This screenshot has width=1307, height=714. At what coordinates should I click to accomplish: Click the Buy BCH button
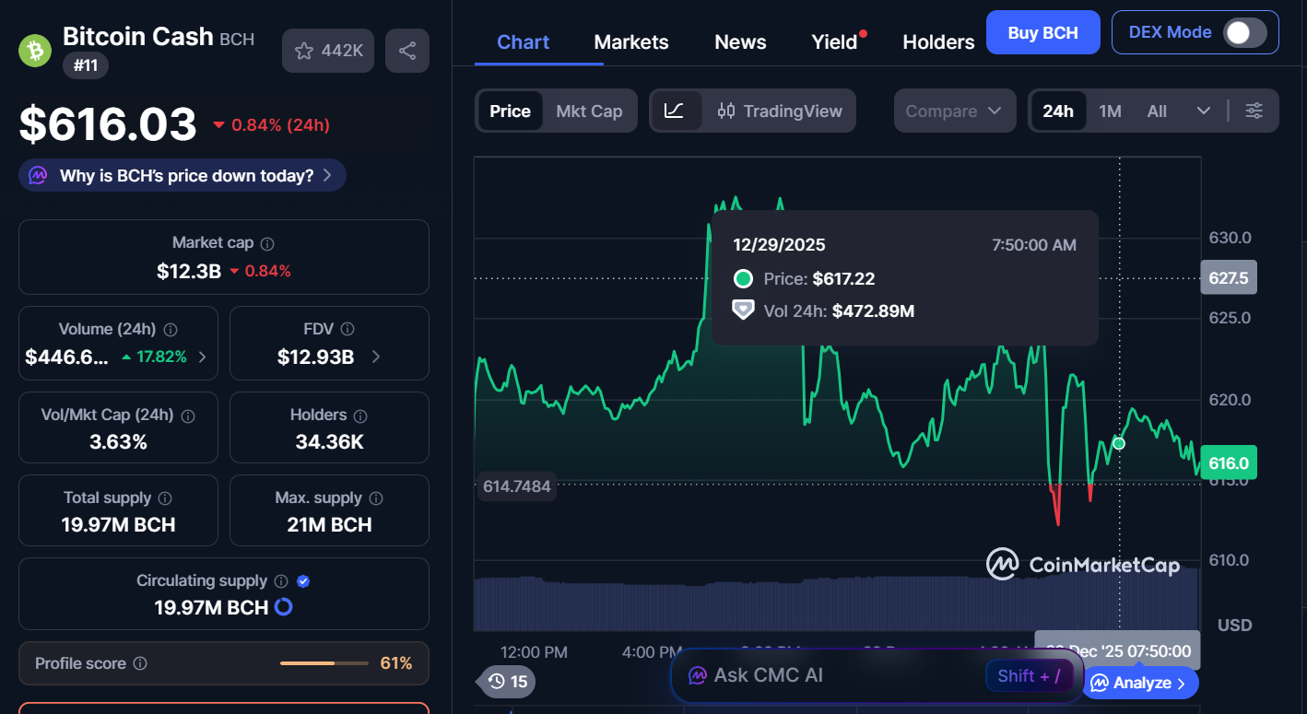pos(1042,31)
